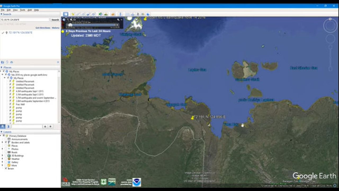This screenshot has height=191, width=339.
Task: Expand the Borders and Labels node
Action: point(3,142)
